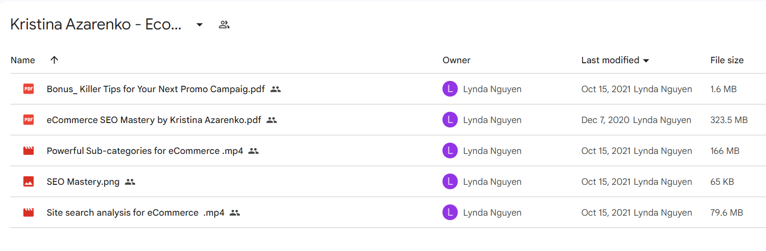Click the File size column header
Screen dimensions: 766x251
(x=727, y=60)
